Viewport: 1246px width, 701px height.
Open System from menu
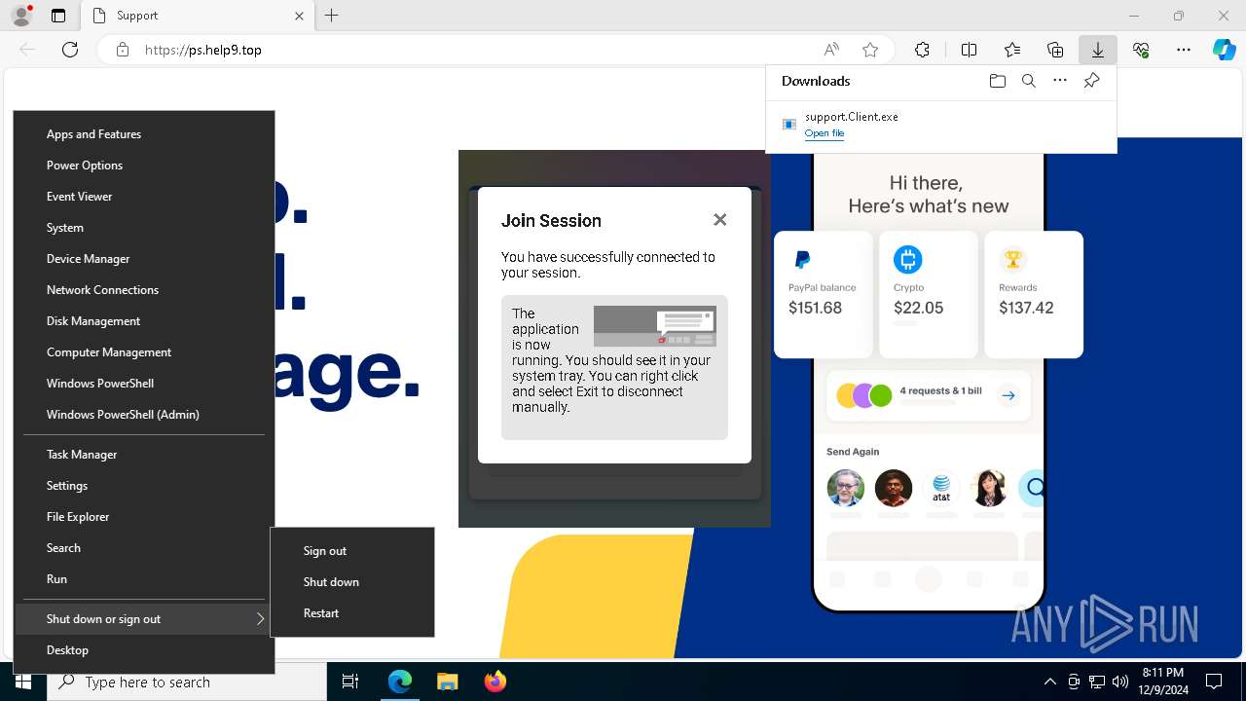click(145, 228)
